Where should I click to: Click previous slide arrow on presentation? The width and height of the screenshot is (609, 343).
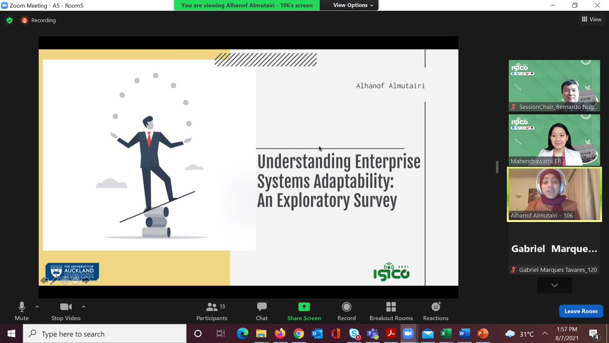pyautogui.click(x=44, y=280)
